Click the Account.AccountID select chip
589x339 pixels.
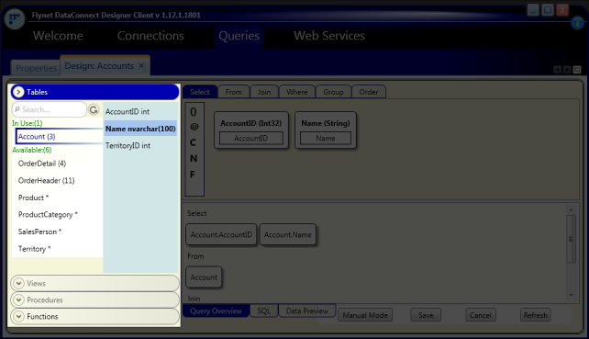click(x=221, y=234)
